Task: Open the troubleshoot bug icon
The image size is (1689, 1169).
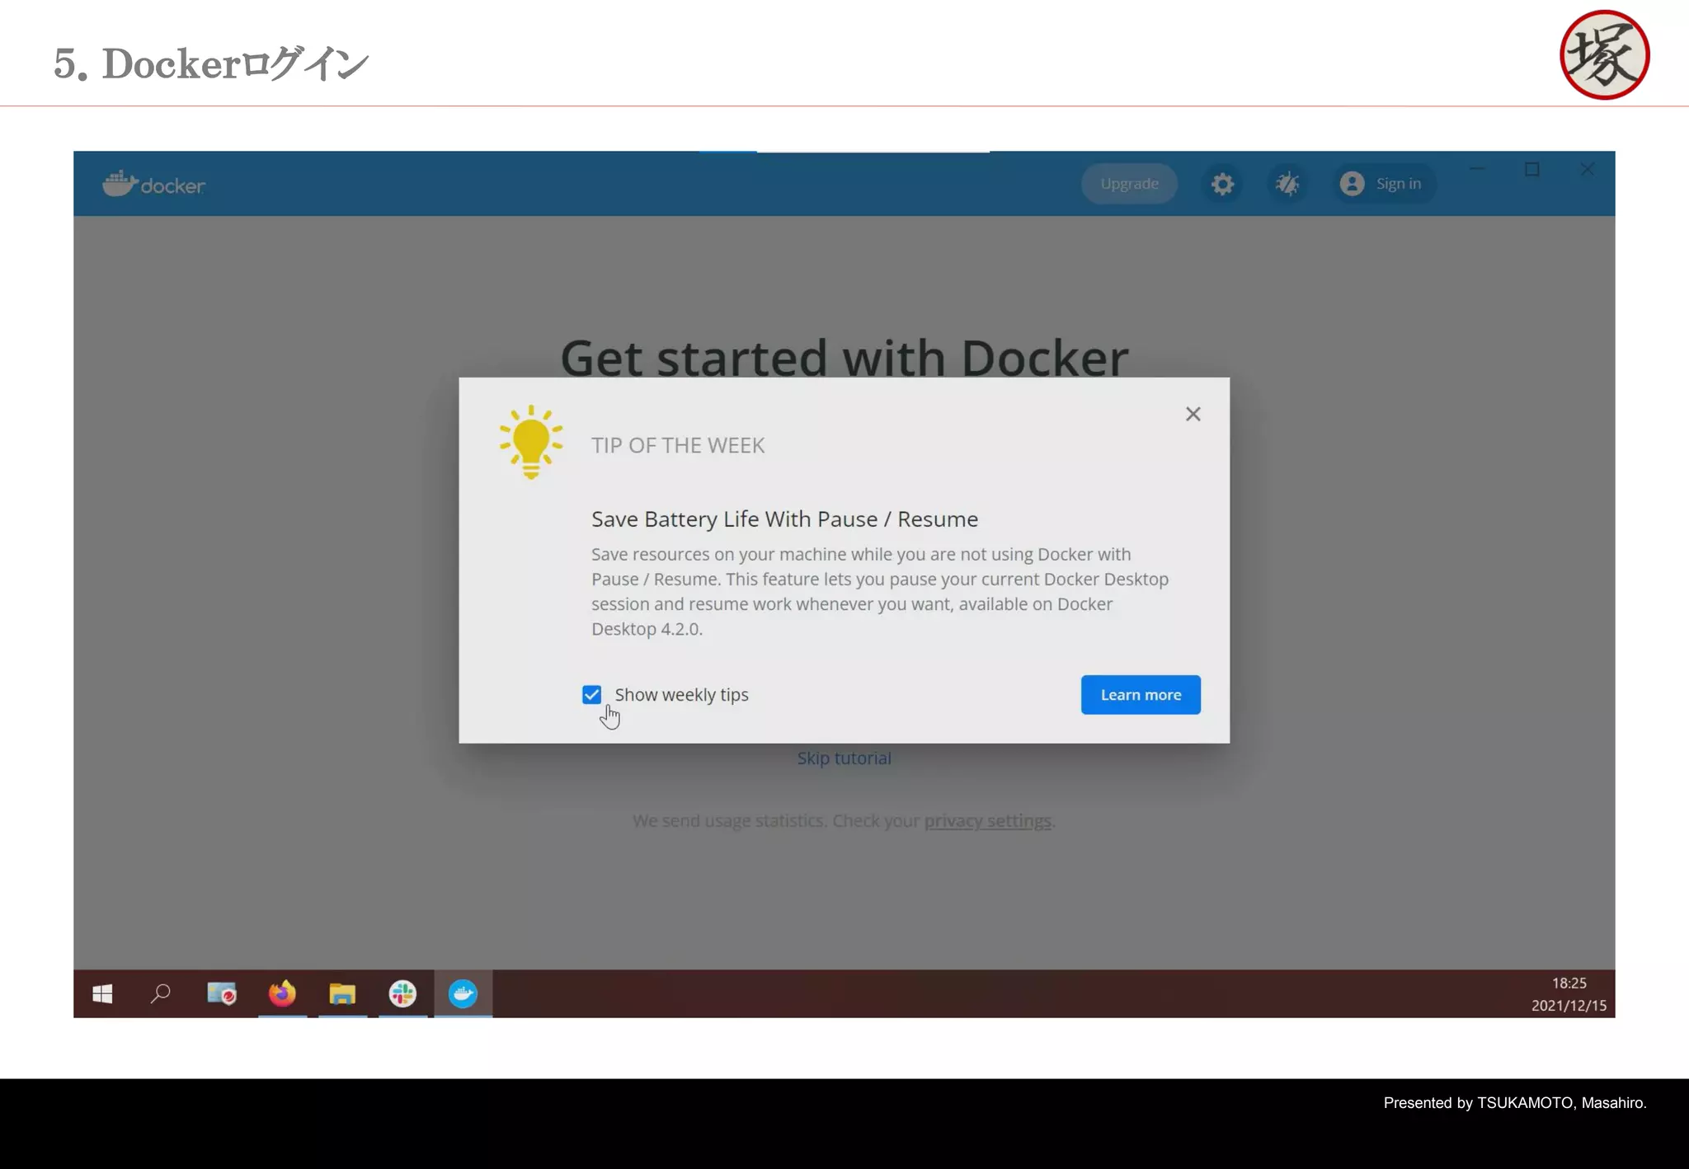Action: (x=1287, y=184)
